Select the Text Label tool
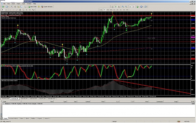 pos(30,10)
